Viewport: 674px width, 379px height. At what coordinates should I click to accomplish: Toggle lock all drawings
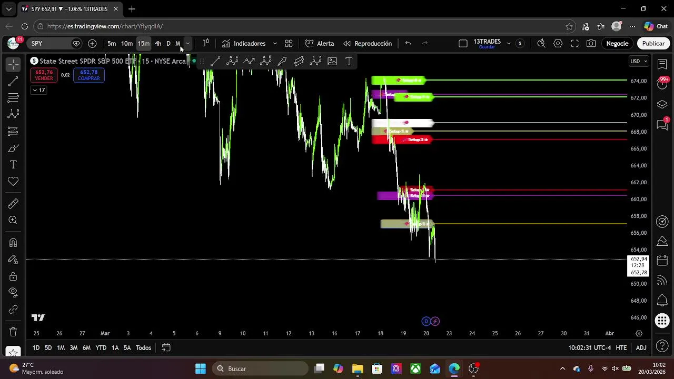pos(13,276)
